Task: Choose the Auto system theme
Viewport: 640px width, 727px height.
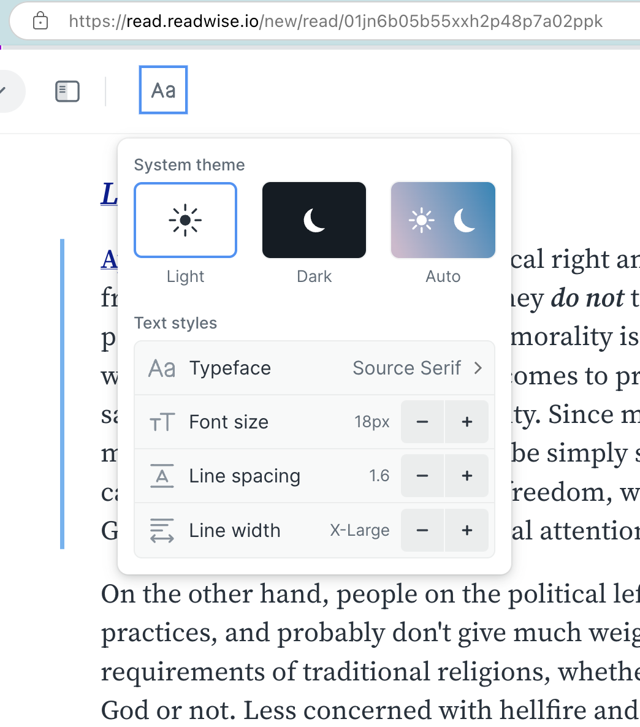Action: 443,220
